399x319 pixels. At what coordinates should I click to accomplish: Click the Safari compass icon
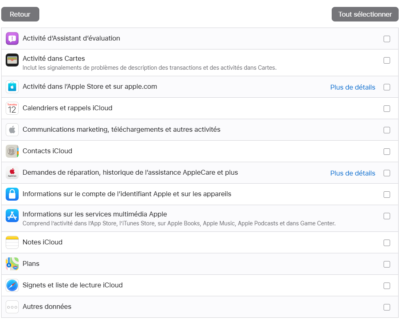tap(12, 285)
